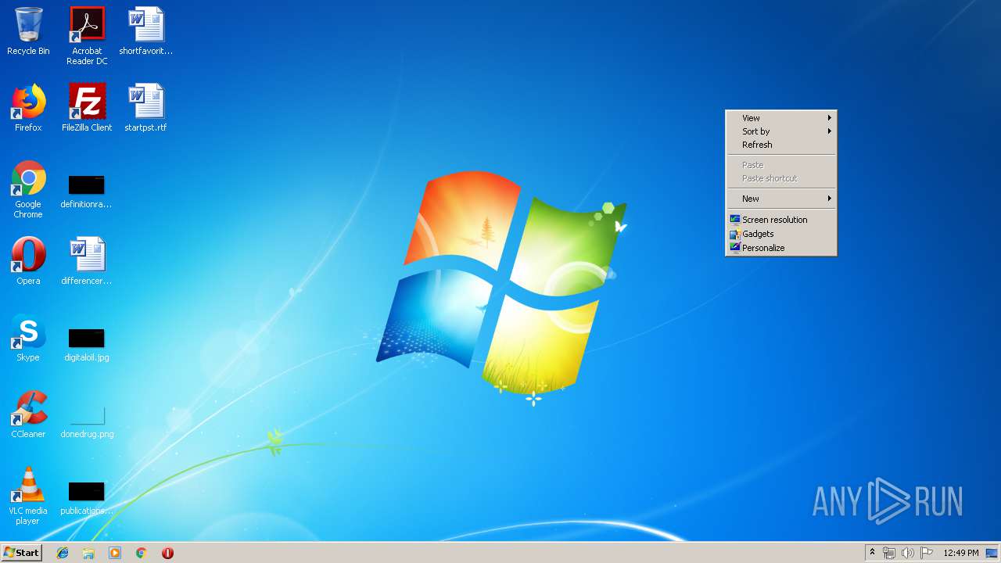
Task: Open the New submenu in context menu
Action: point(781,199)
